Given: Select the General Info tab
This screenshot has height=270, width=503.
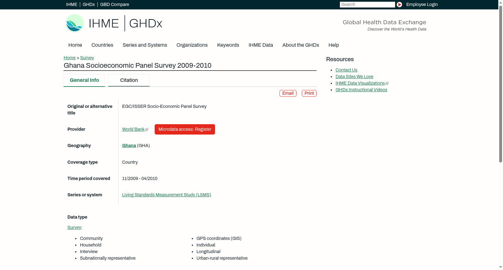Looking at the screenshot, I should coord(84,80).
